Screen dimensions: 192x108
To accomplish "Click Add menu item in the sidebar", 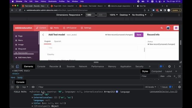I will click(x=24, y=58).
